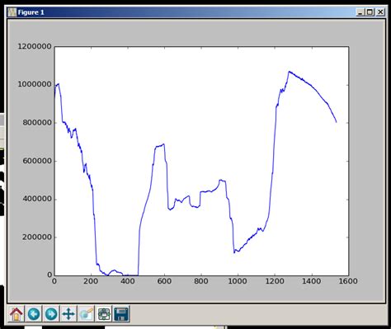Select the Zoom to rectangle tool
The width and height of the screenshot is (391, 329).
(87, 313)
